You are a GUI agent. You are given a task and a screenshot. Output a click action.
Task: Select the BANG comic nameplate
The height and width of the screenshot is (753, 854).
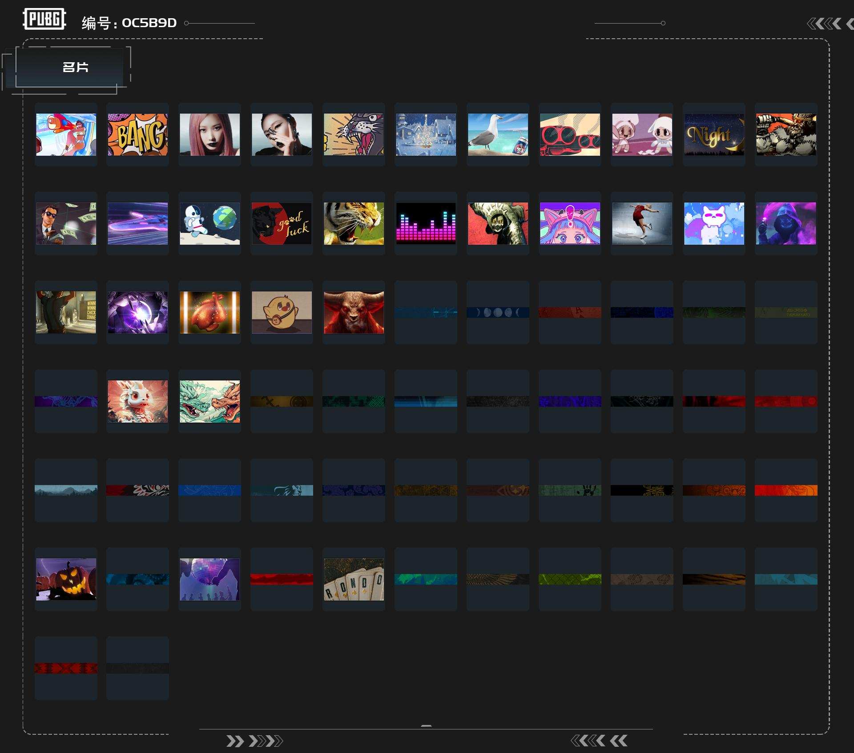pos(137,134)
